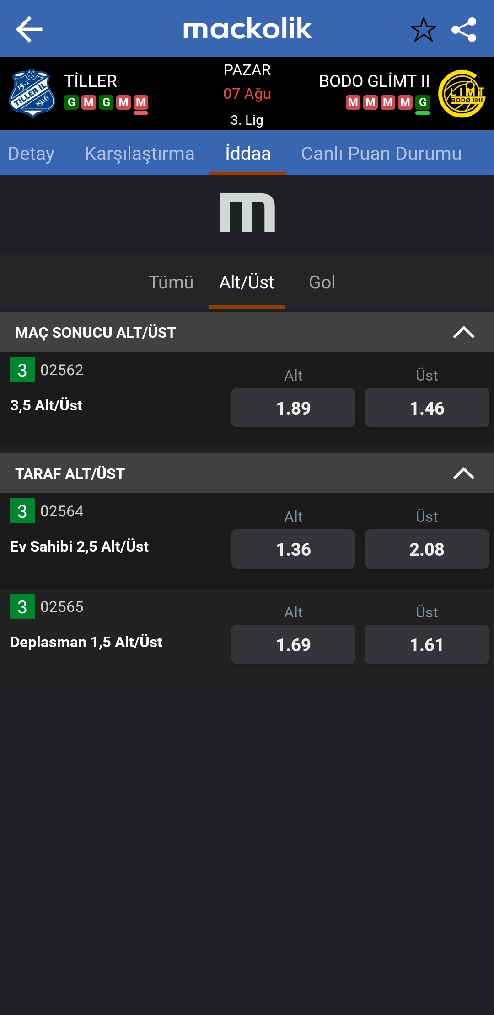Viewport: 494px width, 1015px height.
Task: Collapse the TARAF ALT/ÜST section
Action: tap(464, 473)
